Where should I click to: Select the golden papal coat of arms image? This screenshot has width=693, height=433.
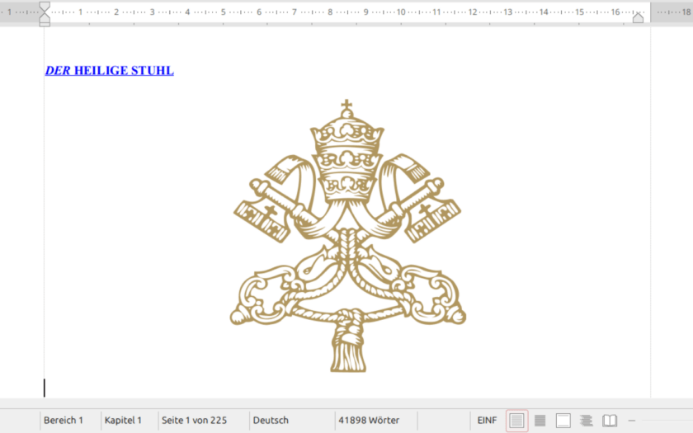click(x=348, y=236)
